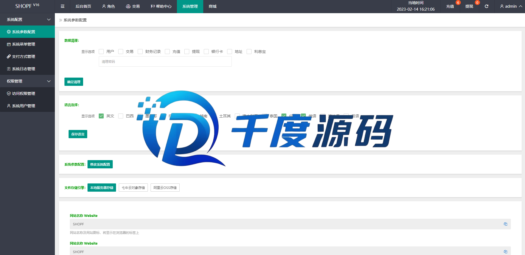
Task: Click the 系统用户管理 person icon
Action: point(9,106)
